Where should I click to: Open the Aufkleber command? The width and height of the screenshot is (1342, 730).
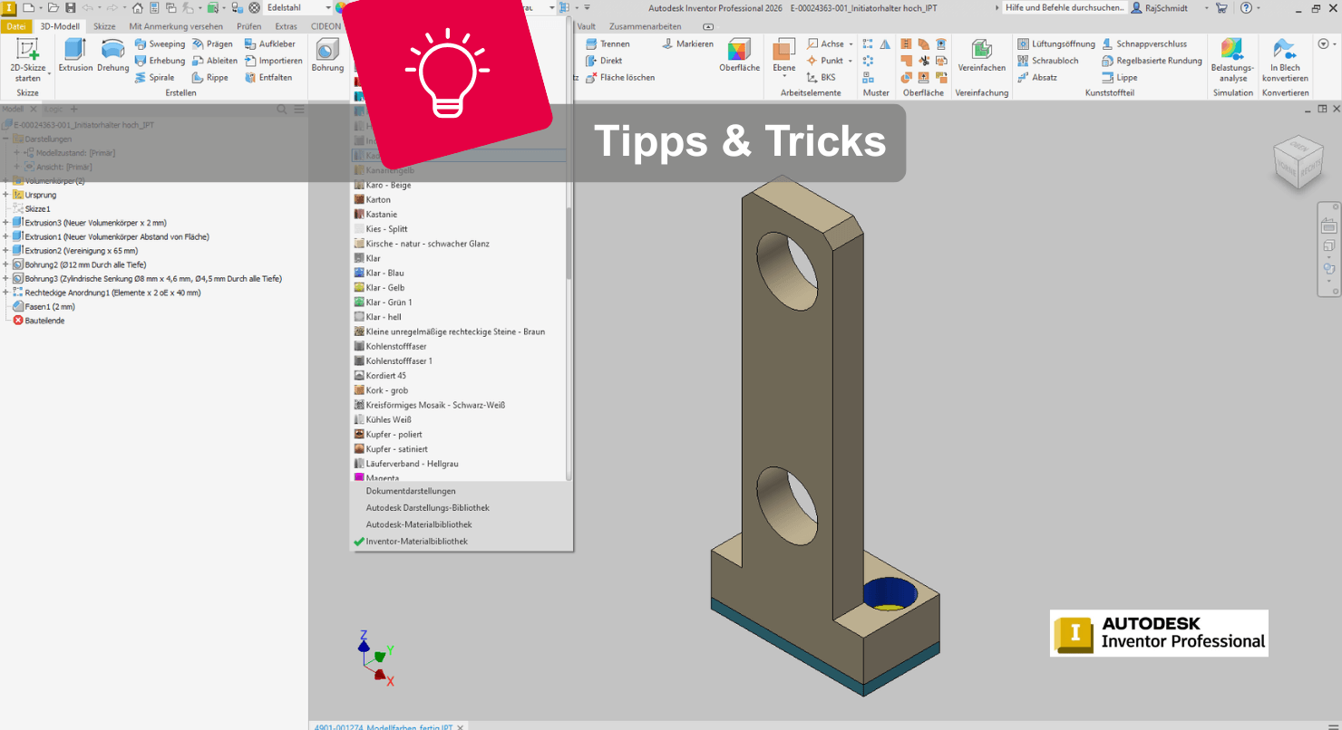269,43
